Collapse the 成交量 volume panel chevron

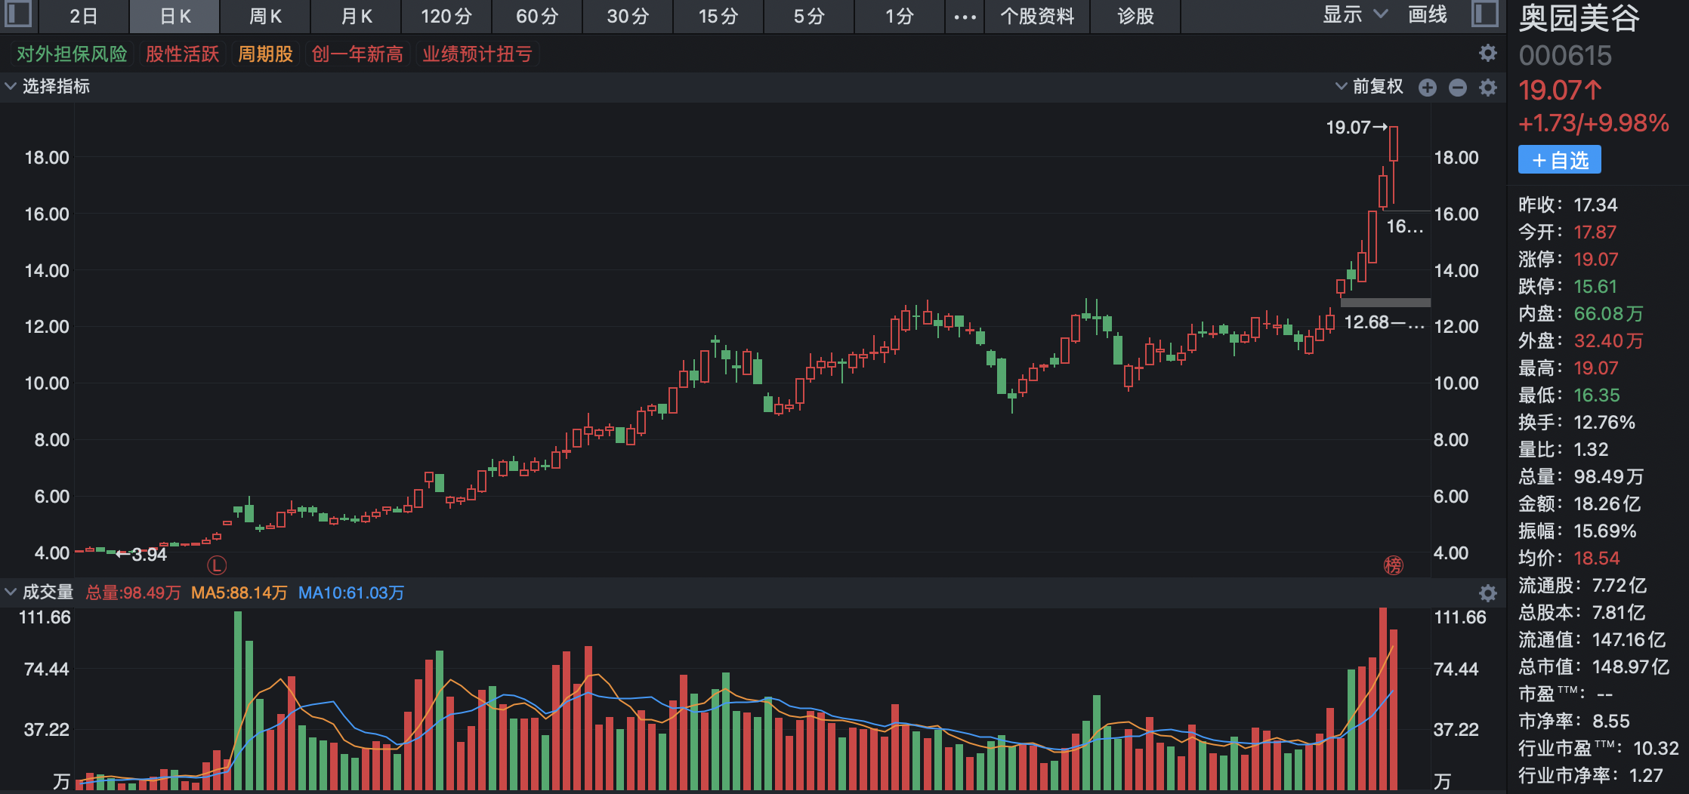10,592
